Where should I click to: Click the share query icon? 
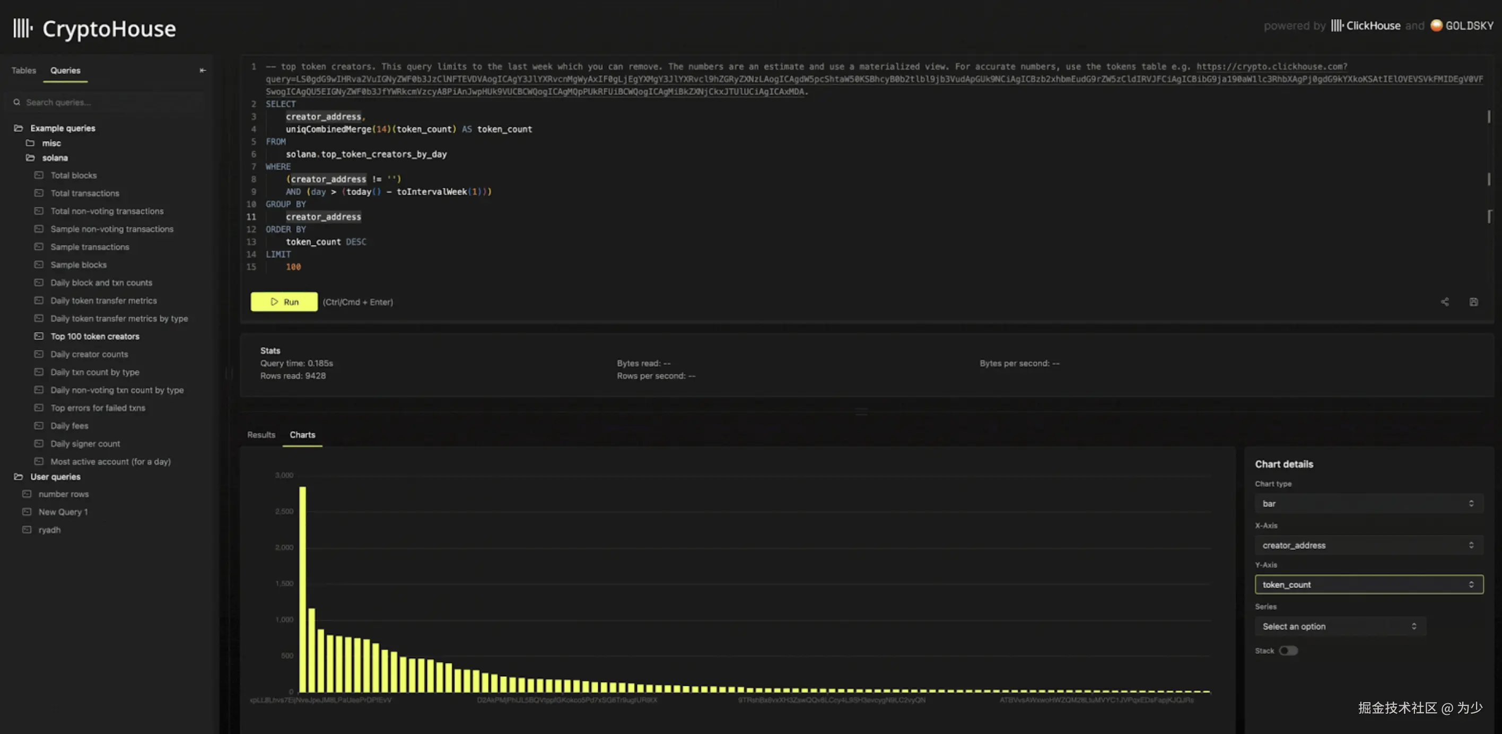(1444, 302)
